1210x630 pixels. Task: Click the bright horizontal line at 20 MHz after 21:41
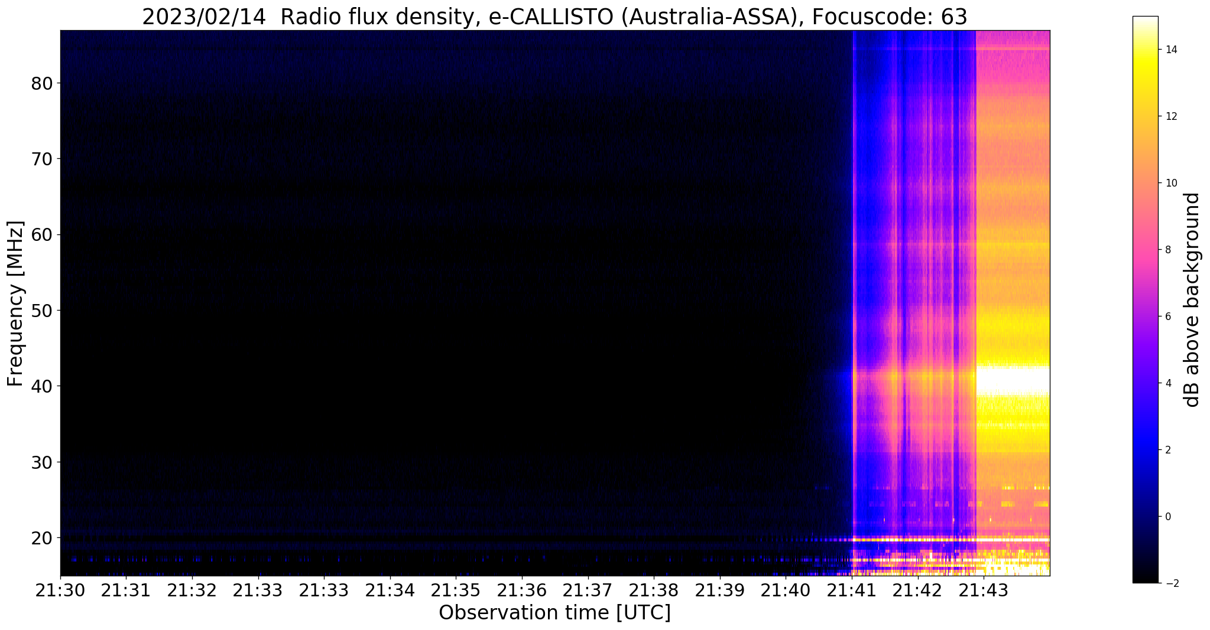point(950,539)
